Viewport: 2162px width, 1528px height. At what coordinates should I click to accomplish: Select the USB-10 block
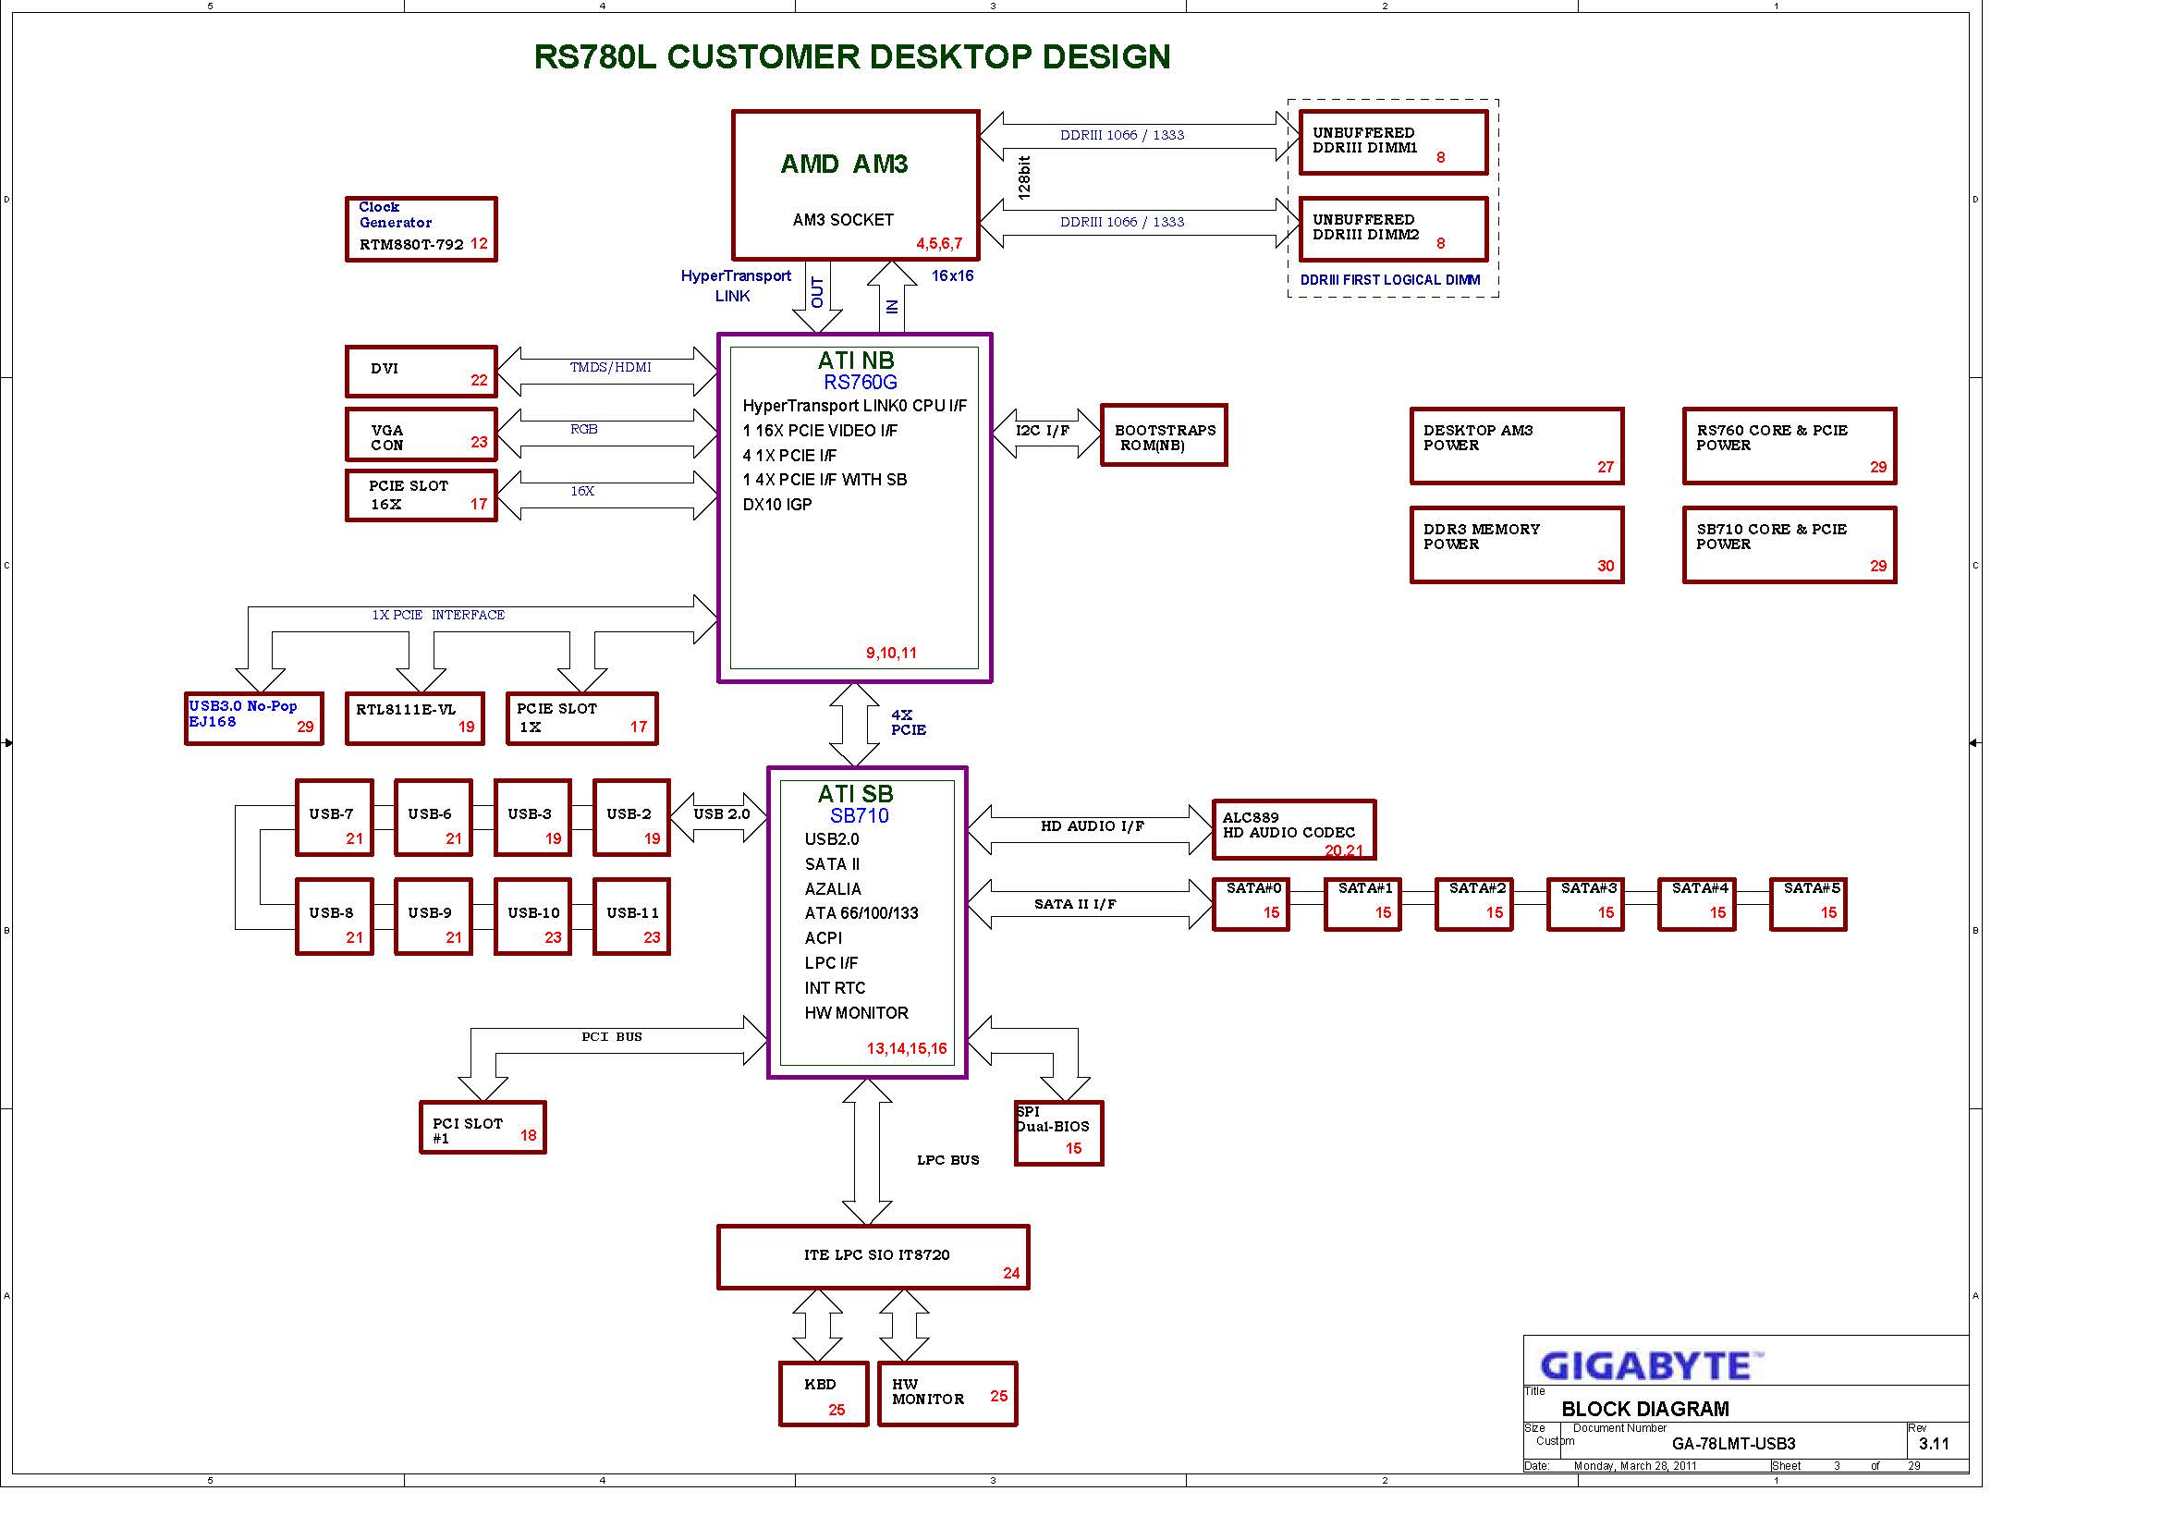coord(533,916)
